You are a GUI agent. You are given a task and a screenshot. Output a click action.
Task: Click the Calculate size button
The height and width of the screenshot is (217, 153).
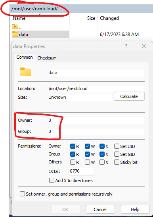click(x=129, y=96)
